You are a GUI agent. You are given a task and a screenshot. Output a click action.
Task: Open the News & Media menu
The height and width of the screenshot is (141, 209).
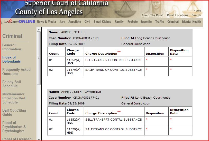coord(46,21)
